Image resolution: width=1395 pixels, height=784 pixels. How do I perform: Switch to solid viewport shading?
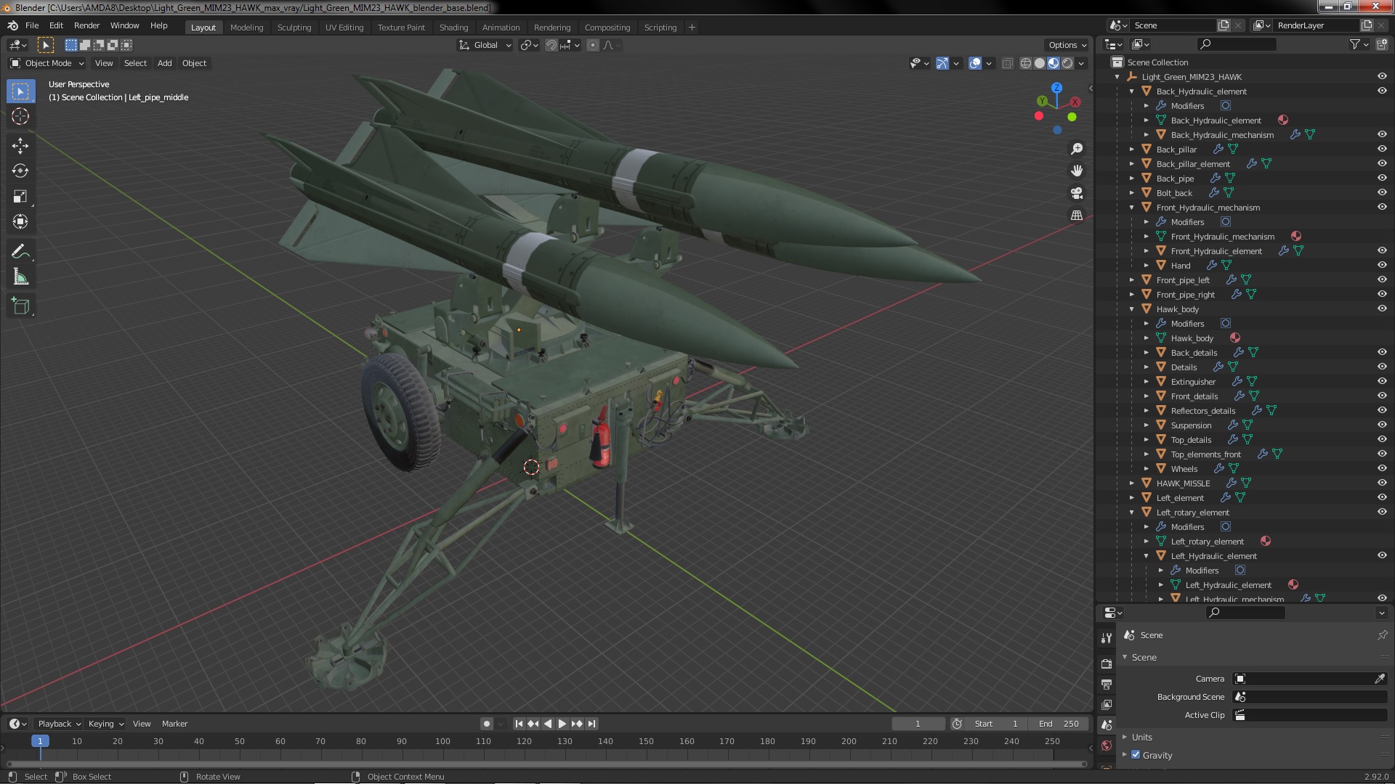click(1040, 63)
